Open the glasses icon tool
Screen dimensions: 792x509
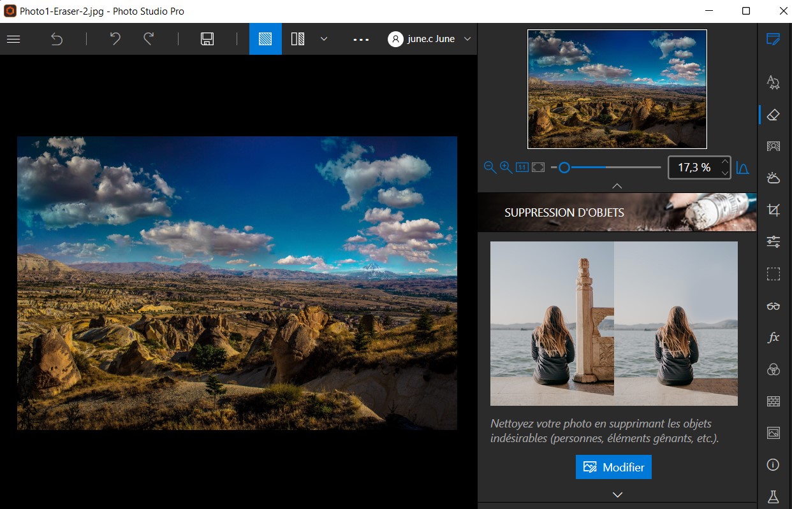pos(773,306)
